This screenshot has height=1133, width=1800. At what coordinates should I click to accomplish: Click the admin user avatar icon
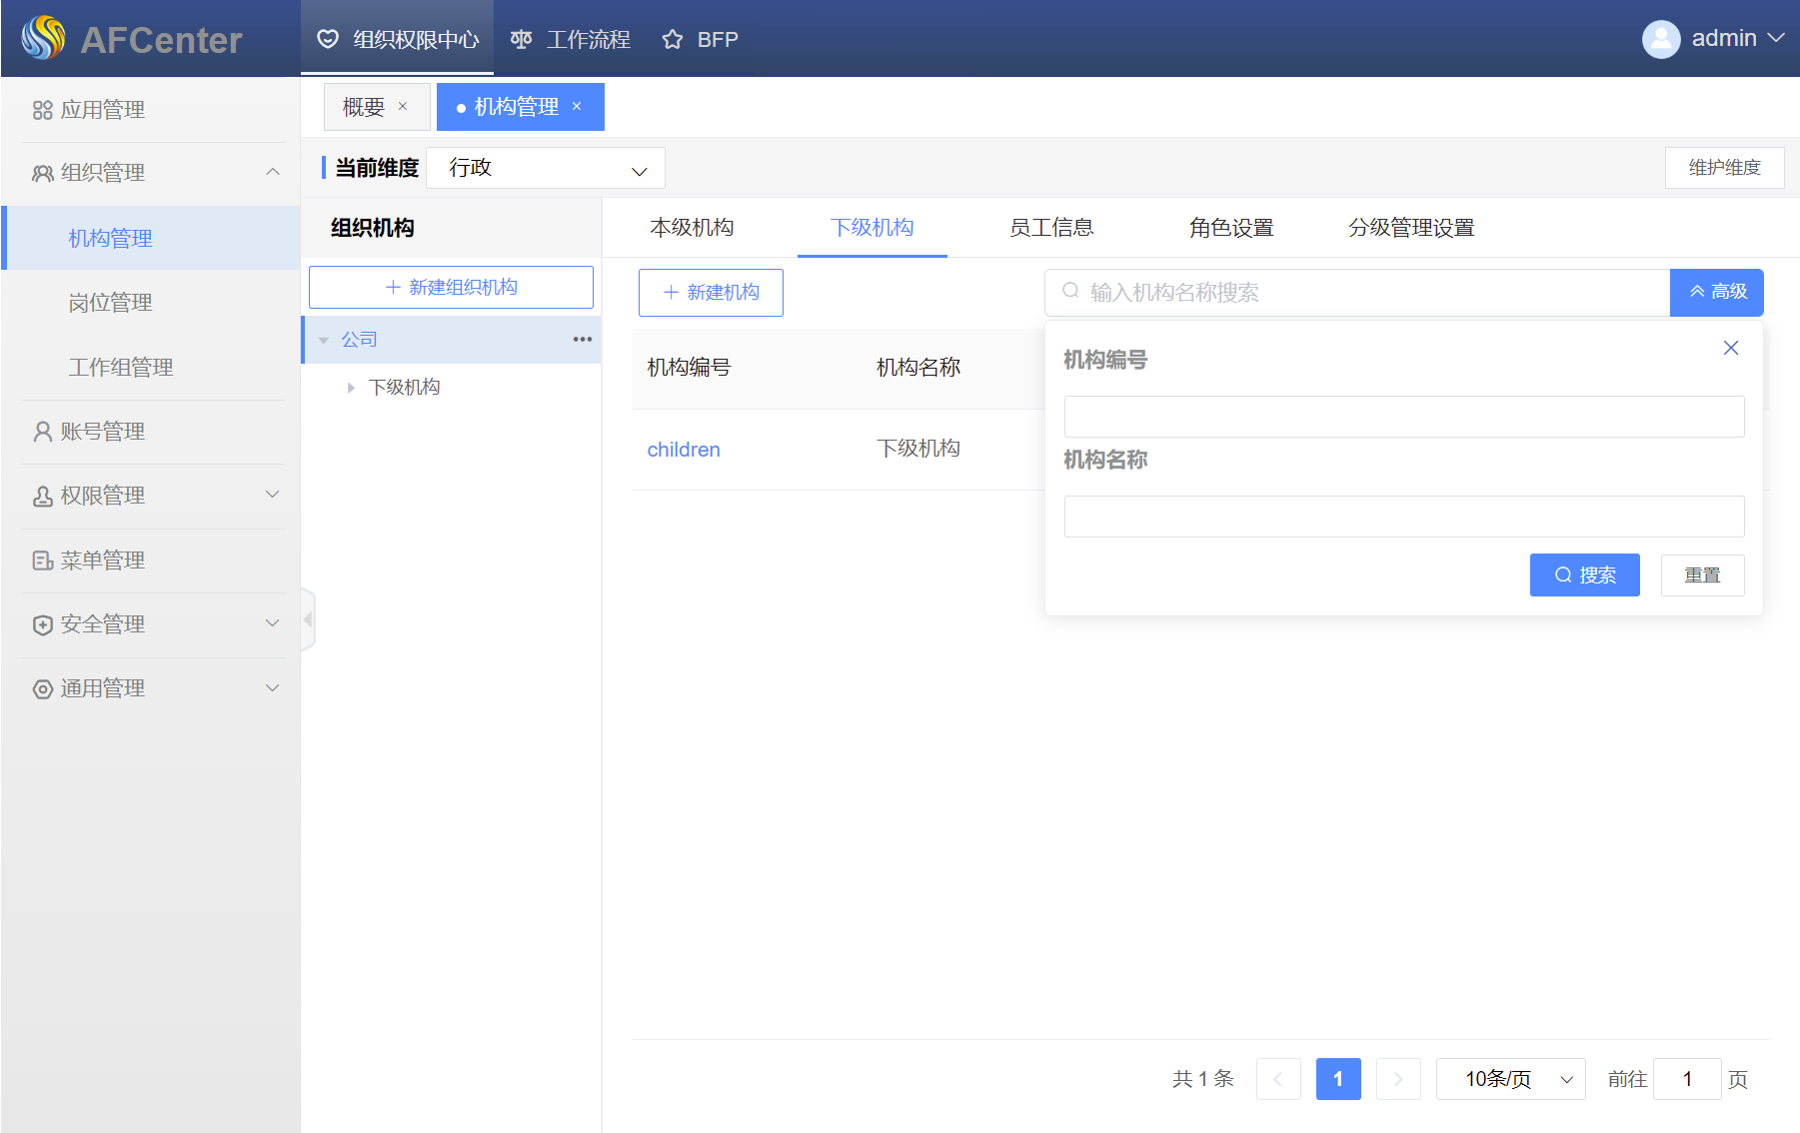(x=1660, y=39)
